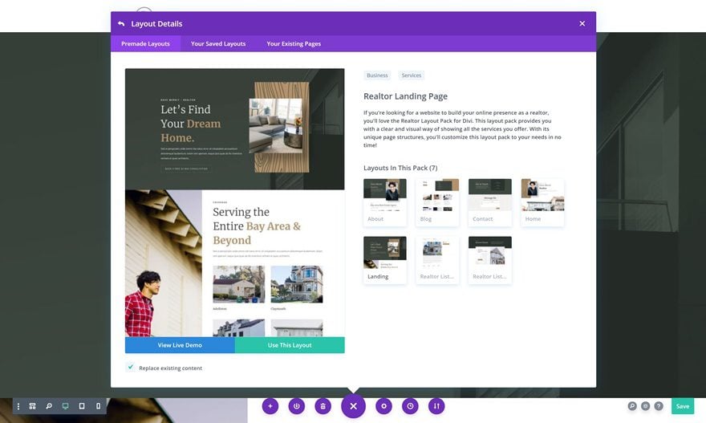Choose the Contact layout thumbnail
Image resolution: width=706 pixels, height=423 pixels.
coord(489,201)
